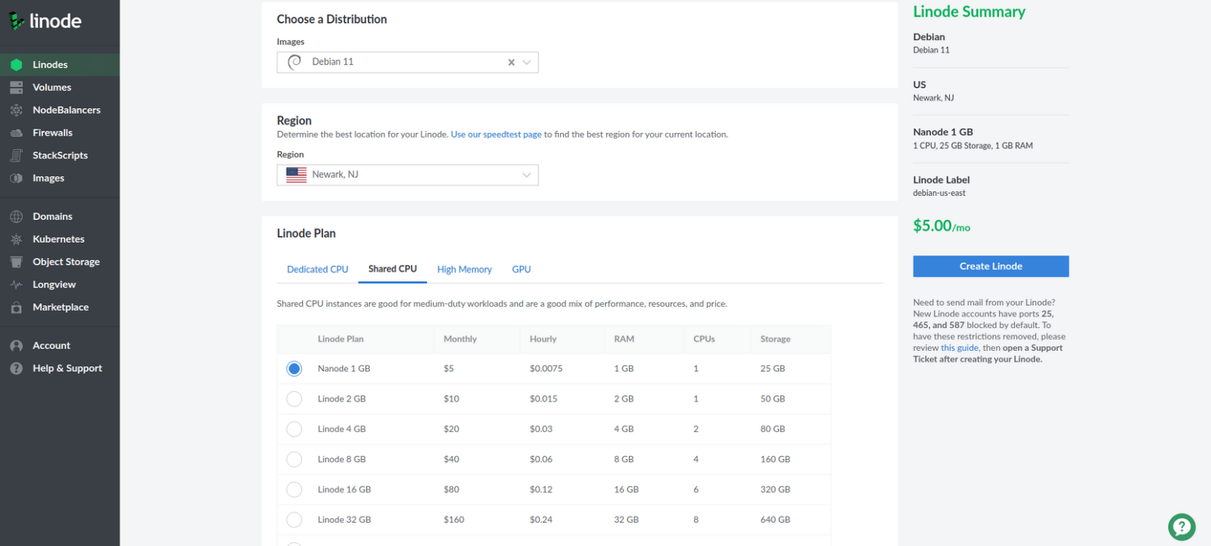
Task: Switch to the Shared CPU tab
Action: [x=392, y=269]
